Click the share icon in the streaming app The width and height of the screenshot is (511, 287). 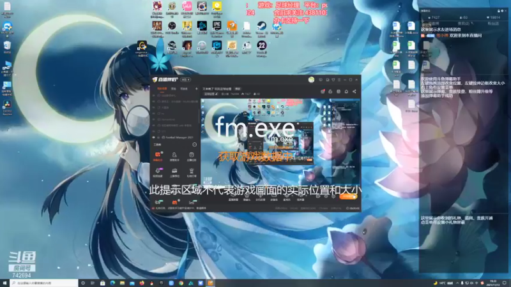click(355, 91)
